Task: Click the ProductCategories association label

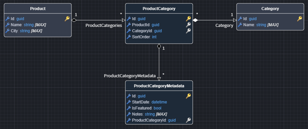Action: coord(104,26)
